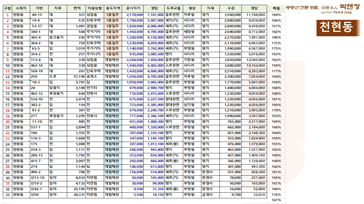This screenshot has height=204, width=364.
Task: Select the 181% ratio cell
Action: 276,99
